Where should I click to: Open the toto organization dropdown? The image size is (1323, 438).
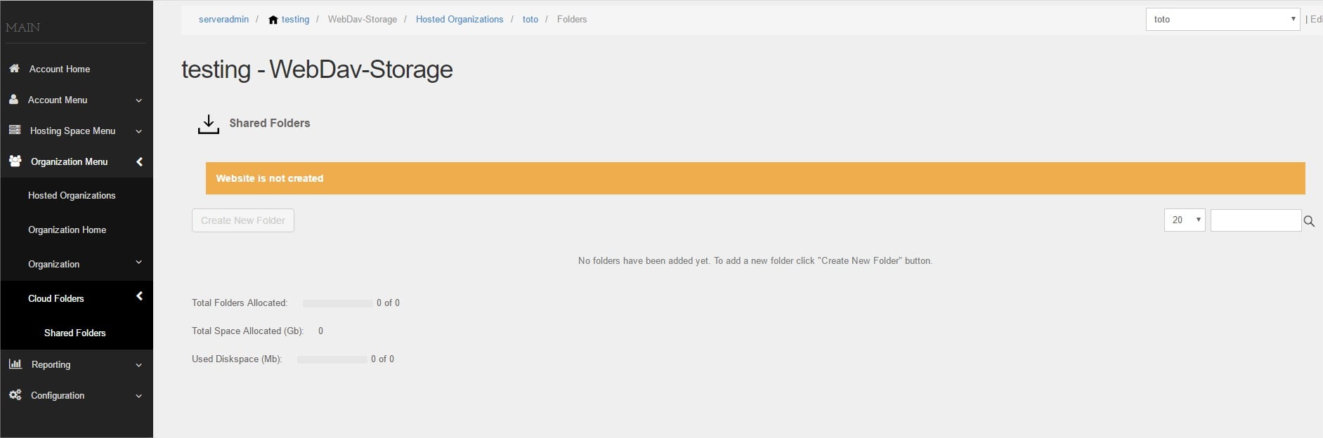[1223, 19]
